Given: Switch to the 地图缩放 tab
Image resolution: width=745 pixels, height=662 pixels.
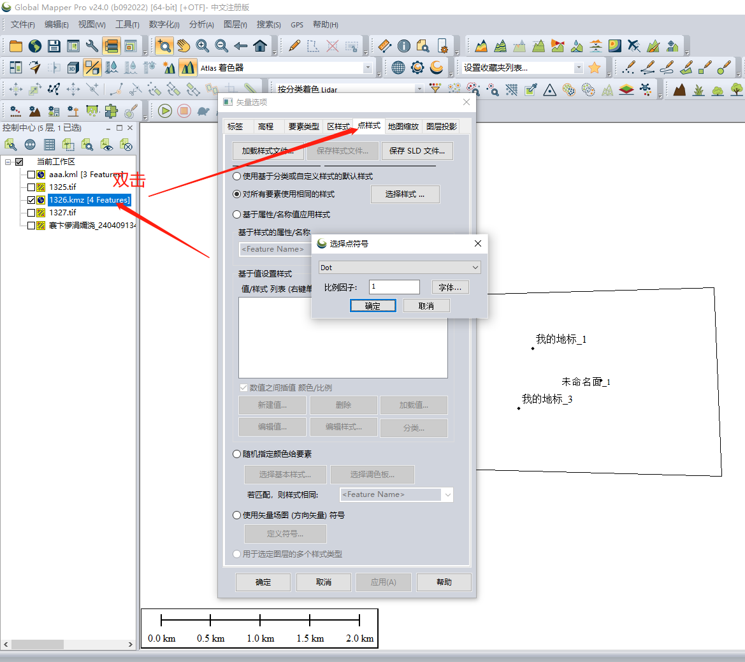Looking at the screenshot, I should 403,126.
